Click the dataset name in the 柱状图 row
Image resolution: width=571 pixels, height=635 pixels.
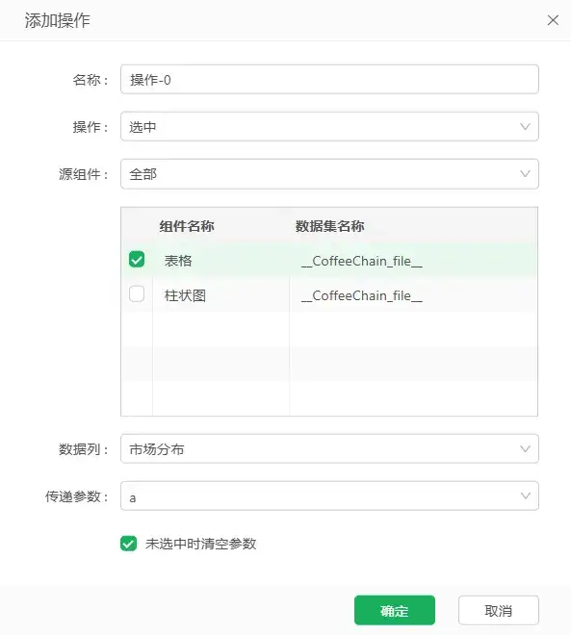[x=361, y=295]
